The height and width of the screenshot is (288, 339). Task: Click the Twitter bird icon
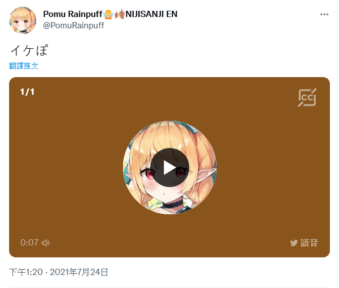(294, 243)
